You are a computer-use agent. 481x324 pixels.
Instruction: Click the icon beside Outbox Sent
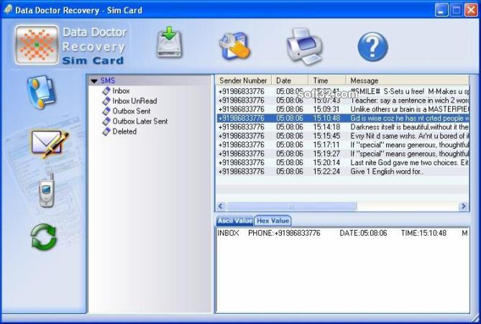click(106, 111)
